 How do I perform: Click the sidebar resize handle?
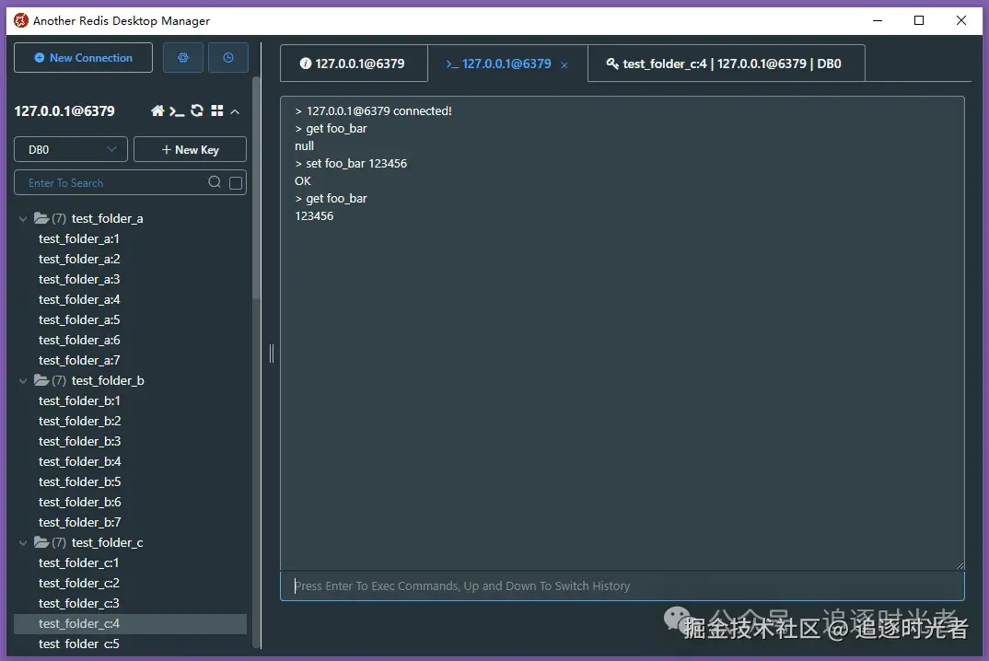click(x=272, y=354)
